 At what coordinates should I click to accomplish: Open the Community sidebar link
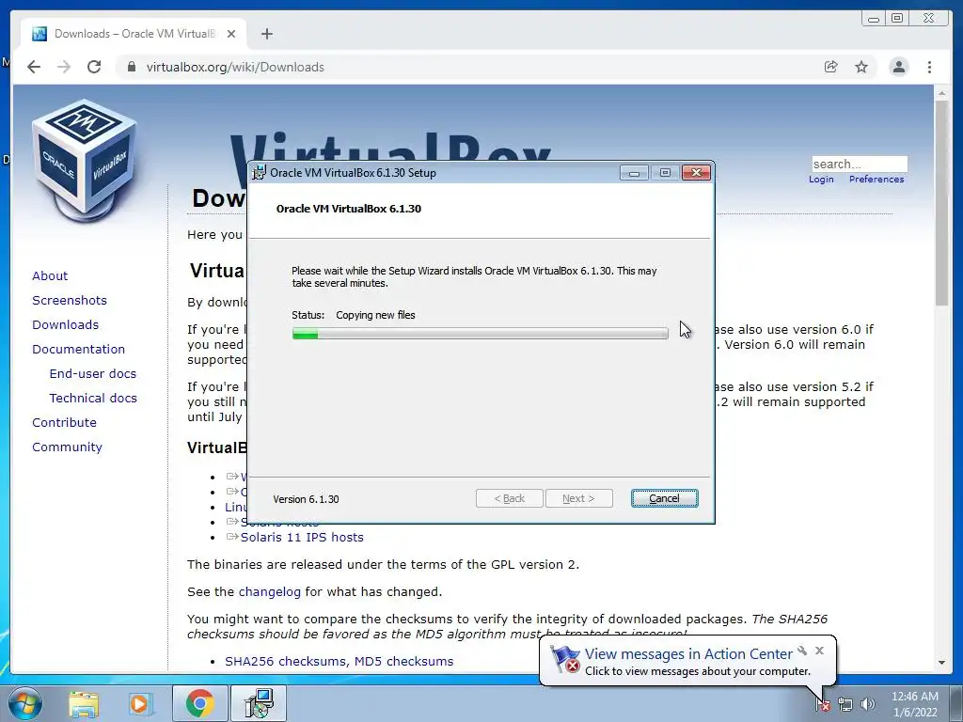coord(67,447)
